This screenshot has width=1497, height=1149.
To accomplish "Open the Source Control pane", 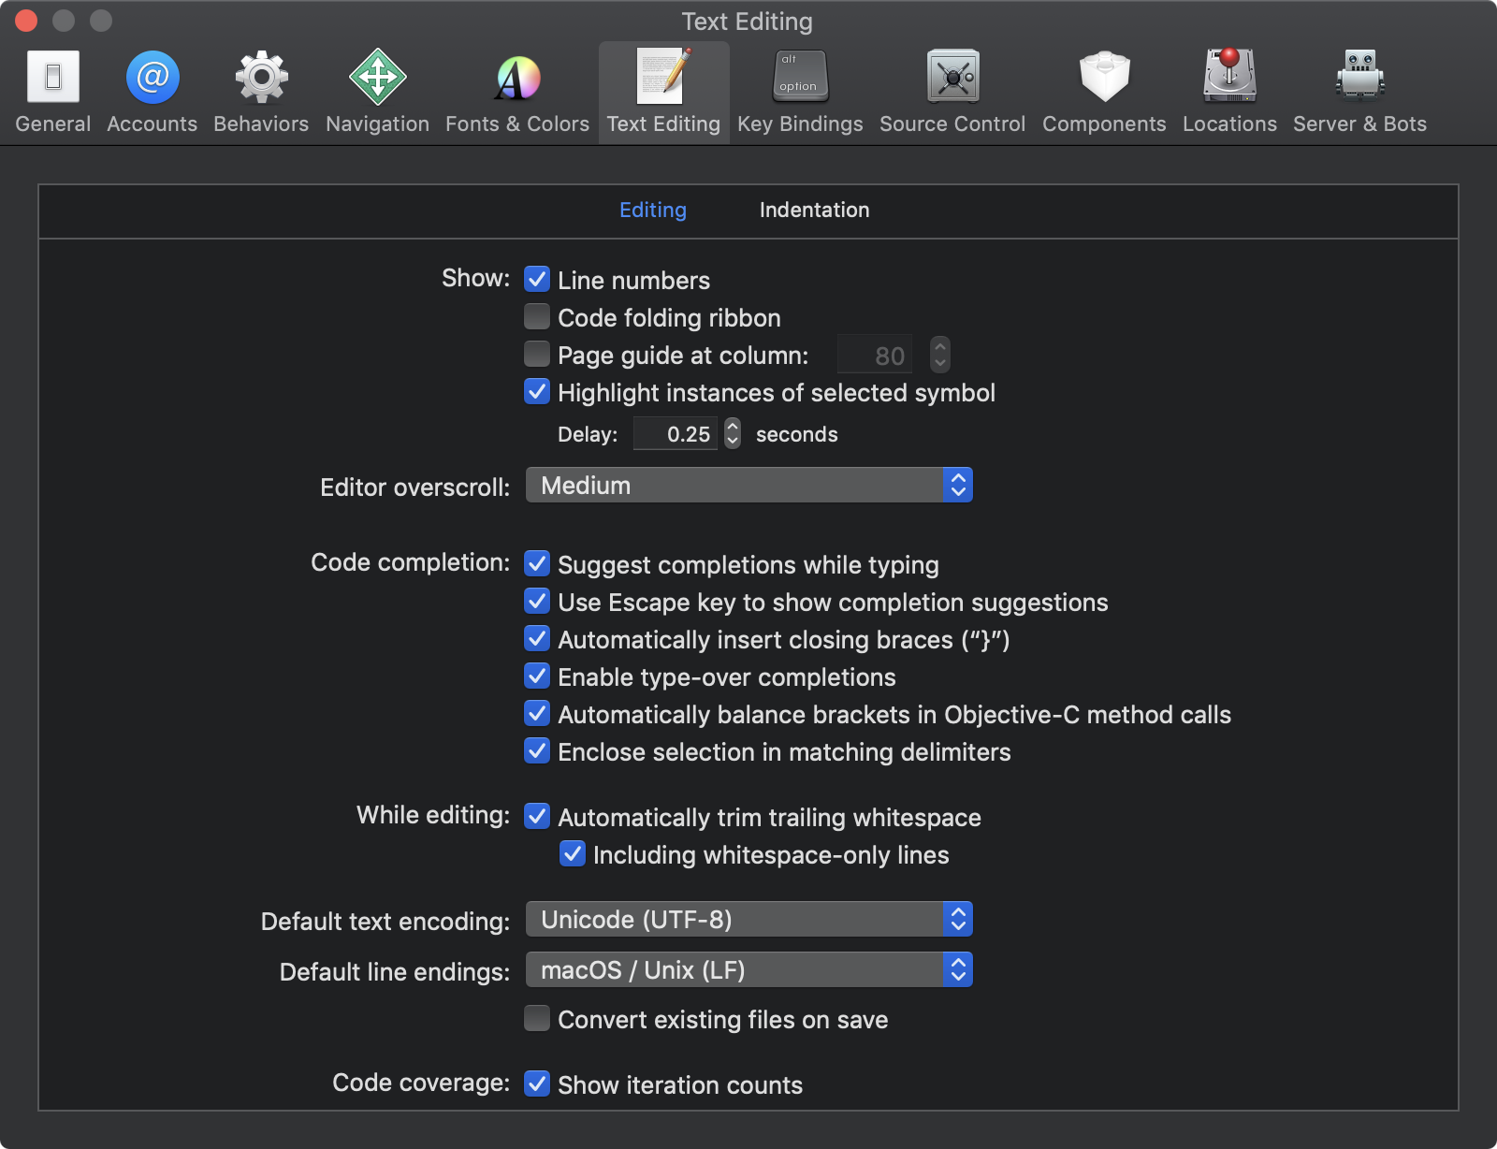I will (952, 92).
